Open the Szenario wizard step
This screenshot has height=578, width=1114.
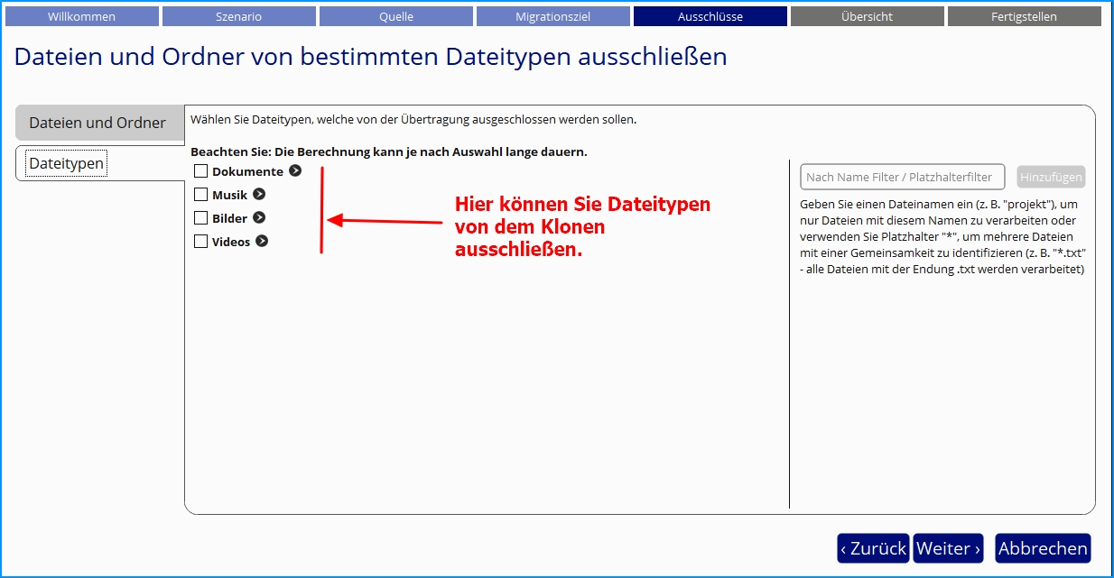pyautogui.click(x=238, y=16)
